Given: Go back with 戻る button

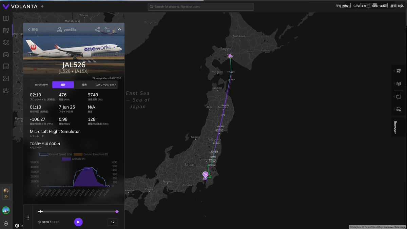Looking at the screenshot, I should coord(33,30).
